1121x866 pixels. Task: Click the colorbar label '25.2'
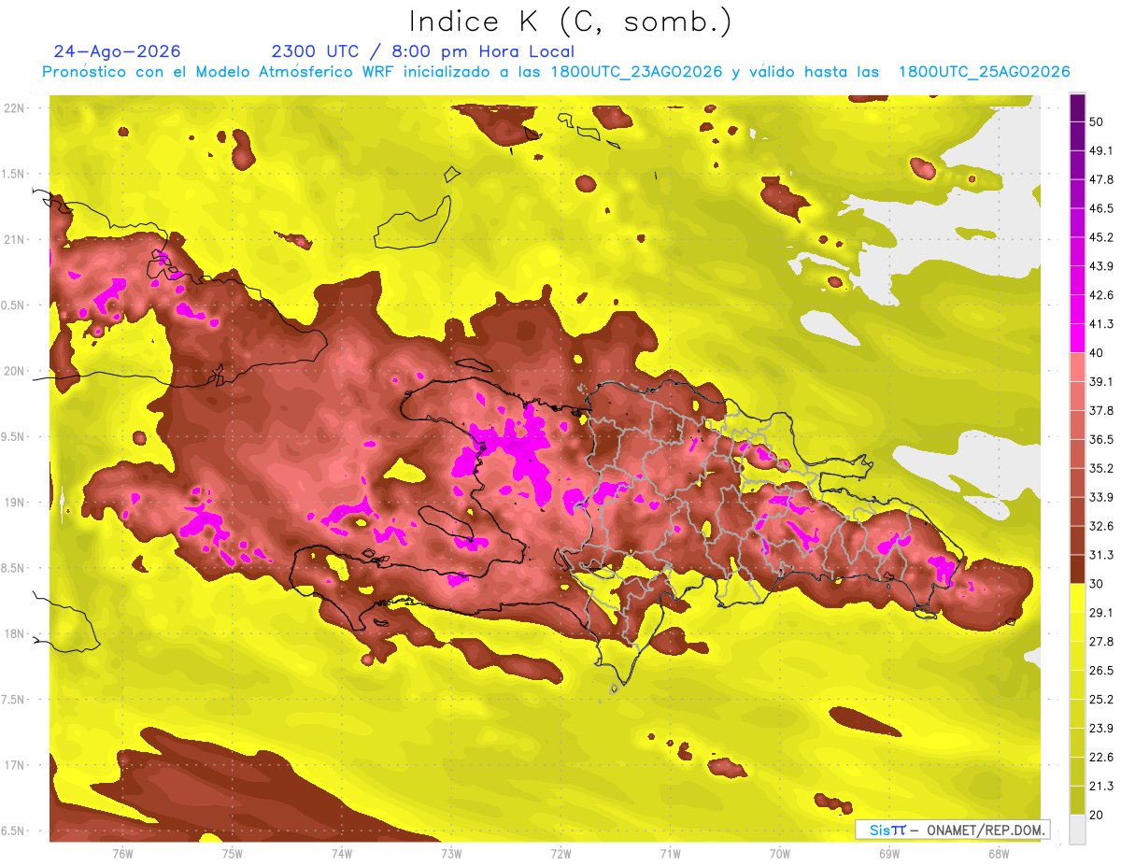[x=1100, y=700]
